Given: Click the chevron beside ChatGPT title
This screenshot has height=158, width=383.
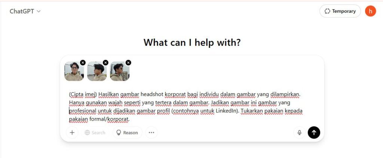Looking at the screenshot, I should pyautogui.click(x=39, y=12).
